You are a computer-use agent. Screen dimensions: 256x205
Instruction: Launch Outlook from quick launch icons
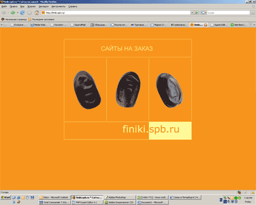pos(23,198)
